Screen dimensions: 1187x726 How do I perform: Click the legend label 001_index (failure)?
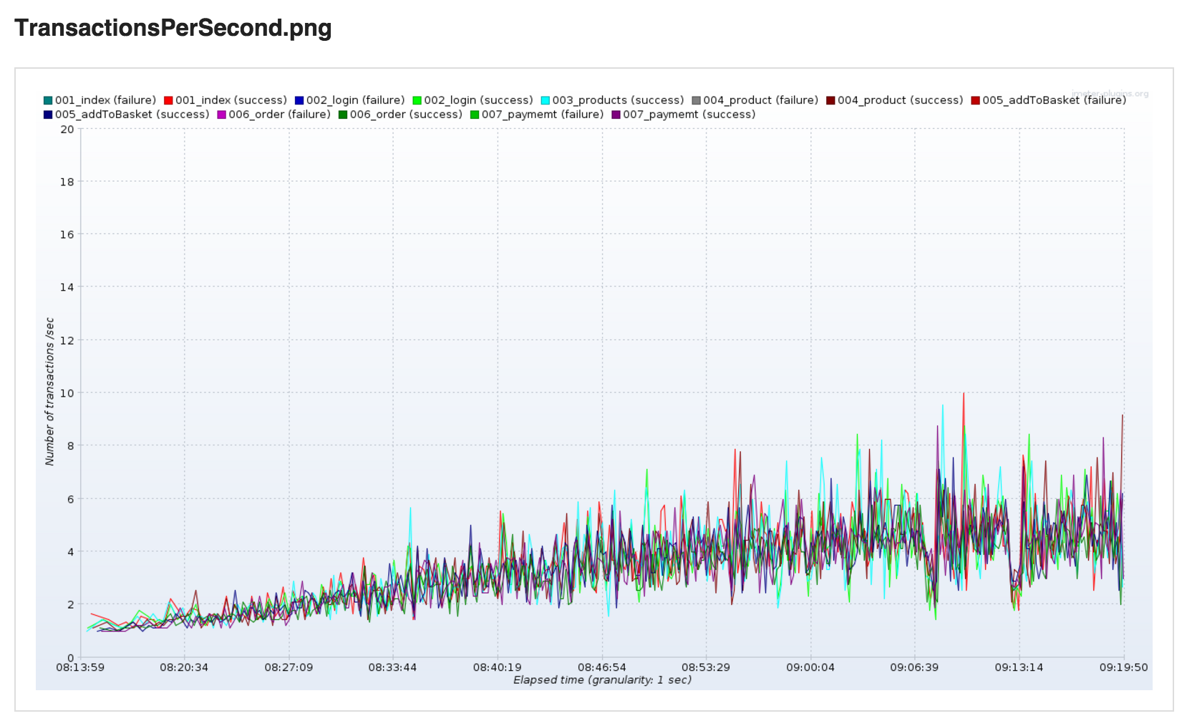[x=105, y=100]
